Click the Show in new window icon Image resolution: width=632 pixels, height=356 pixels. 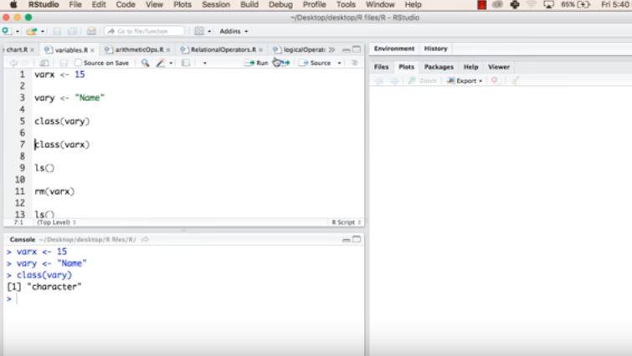44,63
